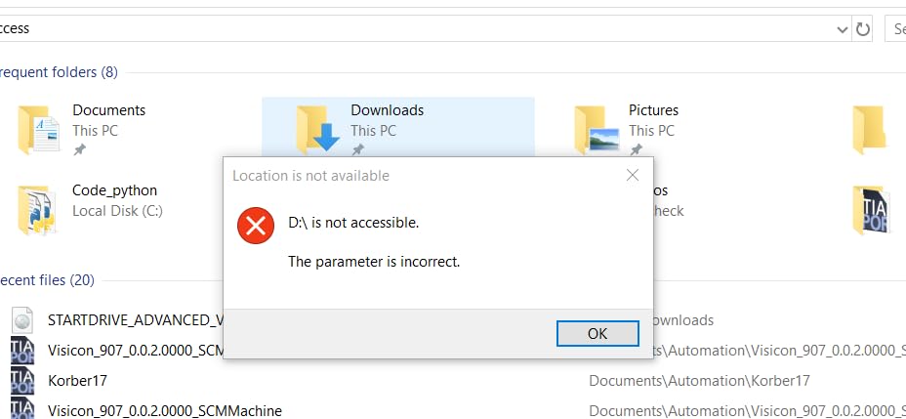906x419 pixels.
Task: Click OK in the error dialog
Action: point(597,333)
